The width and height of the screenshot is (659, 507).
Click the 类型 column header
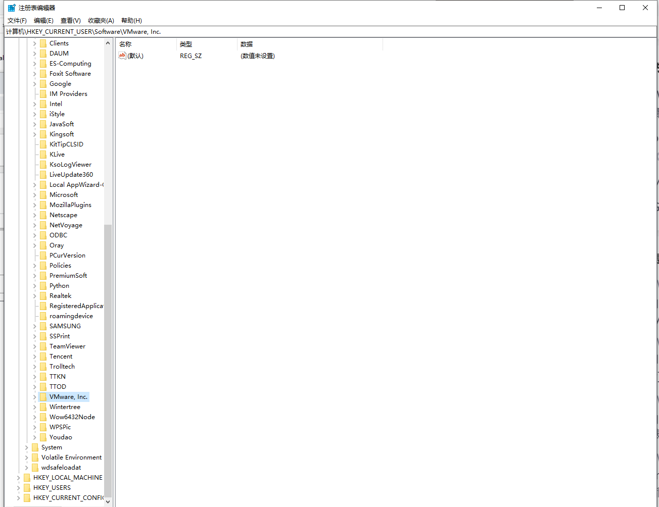[x=207, y=44]
